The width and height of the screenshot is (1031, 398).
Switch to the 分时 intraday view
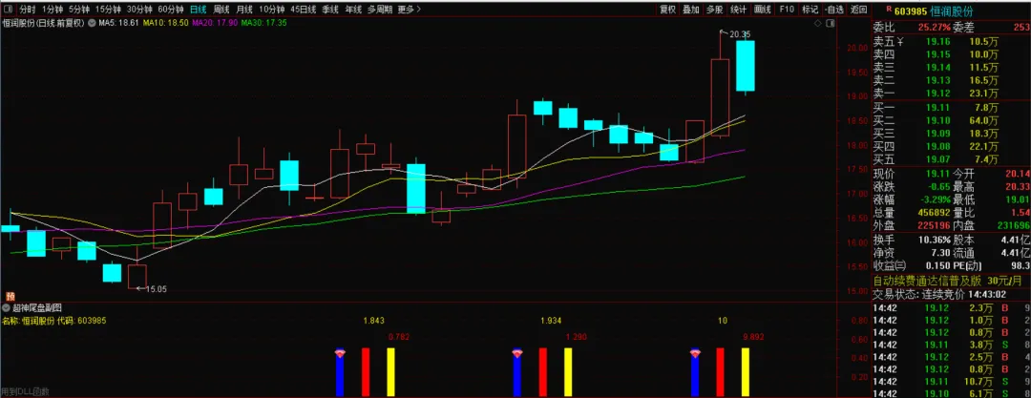[x=27, y=10]
